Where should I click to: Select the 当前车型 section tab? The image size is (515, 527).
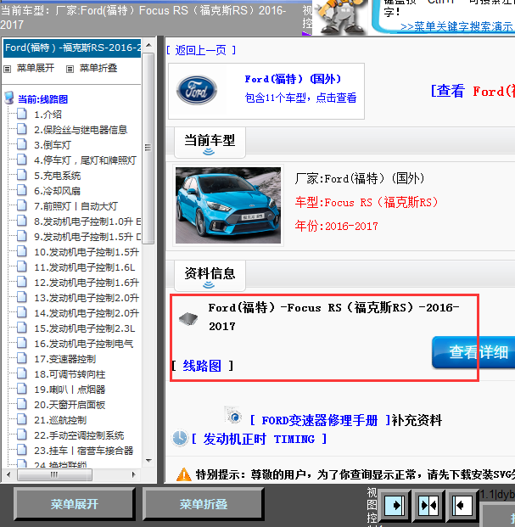(210, 143)
